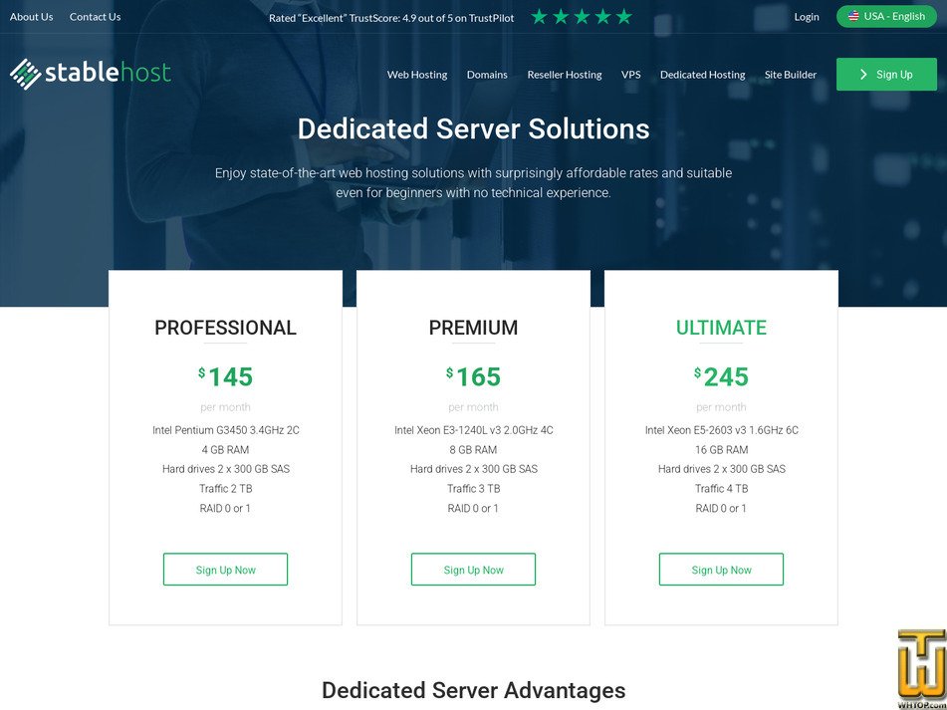947x710 pixels.
Task: Click 'Traffic 4 TB' text
Action: pos(721,488)
